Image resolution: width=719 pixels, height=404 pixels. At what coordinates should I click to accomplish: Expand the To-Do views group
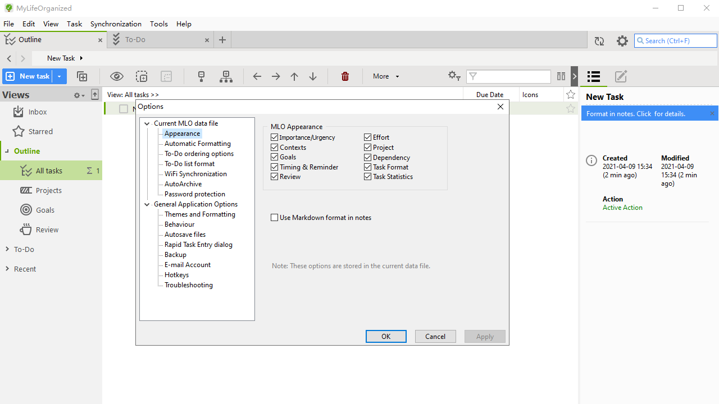7,249
